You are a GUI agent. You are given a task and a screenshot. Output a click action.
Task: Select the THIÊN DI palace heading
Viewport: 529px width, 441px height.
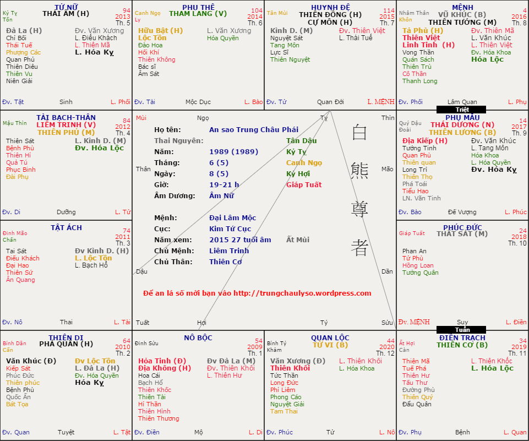click(66, 337)
